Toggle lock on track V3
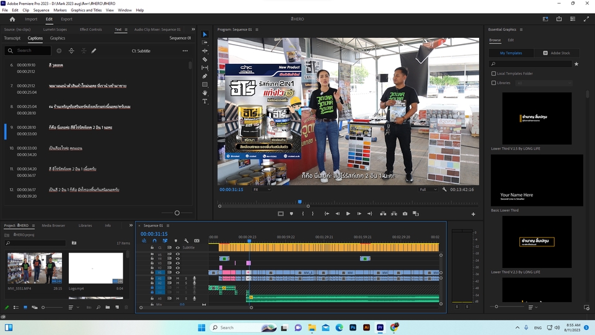Screen dimensions: 595x335 (x=152, y=263)
